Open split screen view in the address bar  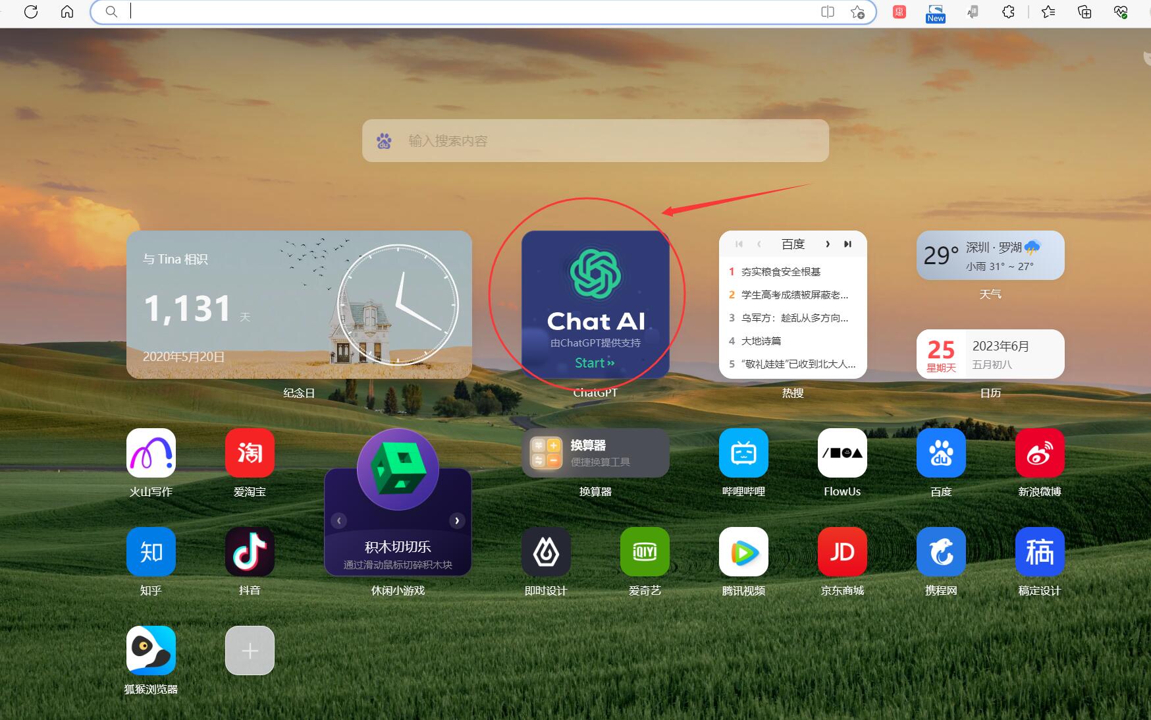pos(828,12)
